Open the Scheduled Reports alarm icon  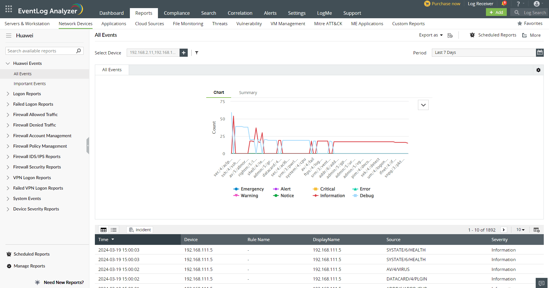pos(472,35)
